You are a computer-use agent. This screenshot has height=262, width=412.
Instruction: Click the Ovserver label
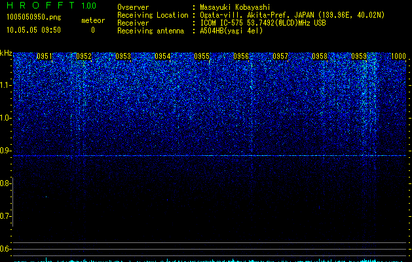[x=133, y=7]
